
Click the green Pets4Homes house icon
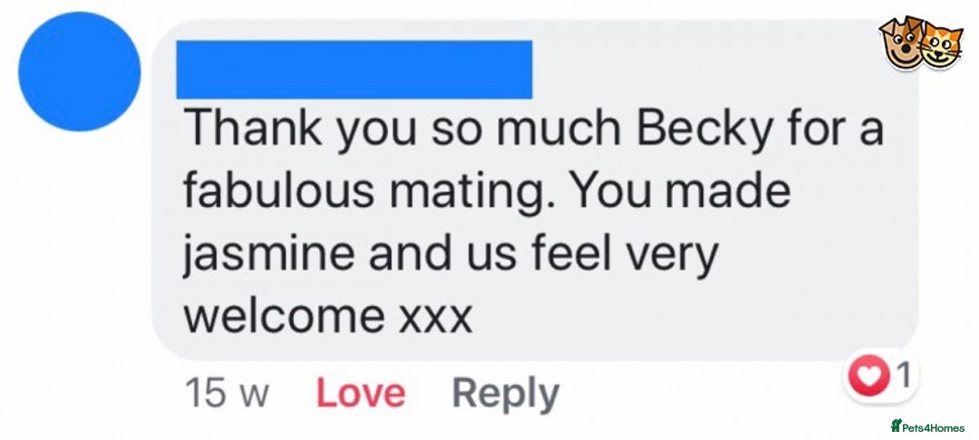click(x=896, y=426)
